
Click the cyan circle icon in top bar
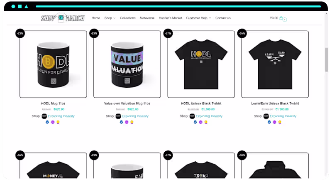click(x=13, y=7)
